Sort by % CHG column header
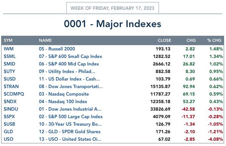 (214, 40)
